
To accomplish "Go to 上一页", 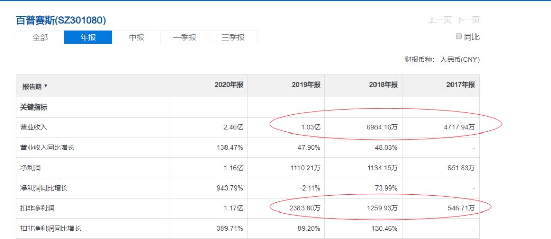I will 440,20.
